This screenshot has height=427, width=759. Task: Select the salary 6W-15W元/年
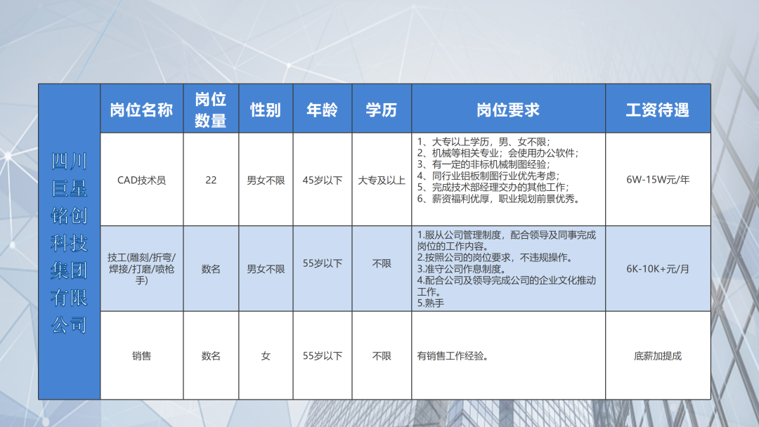657,179
